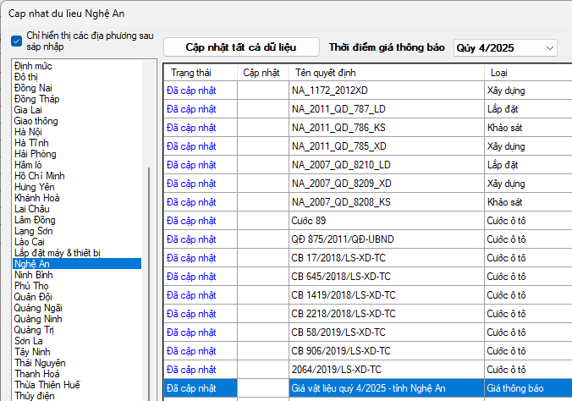
Task: Select 'Thủy điện' at bottom of list
Action: pyautogui.click(x=35, y=396)
